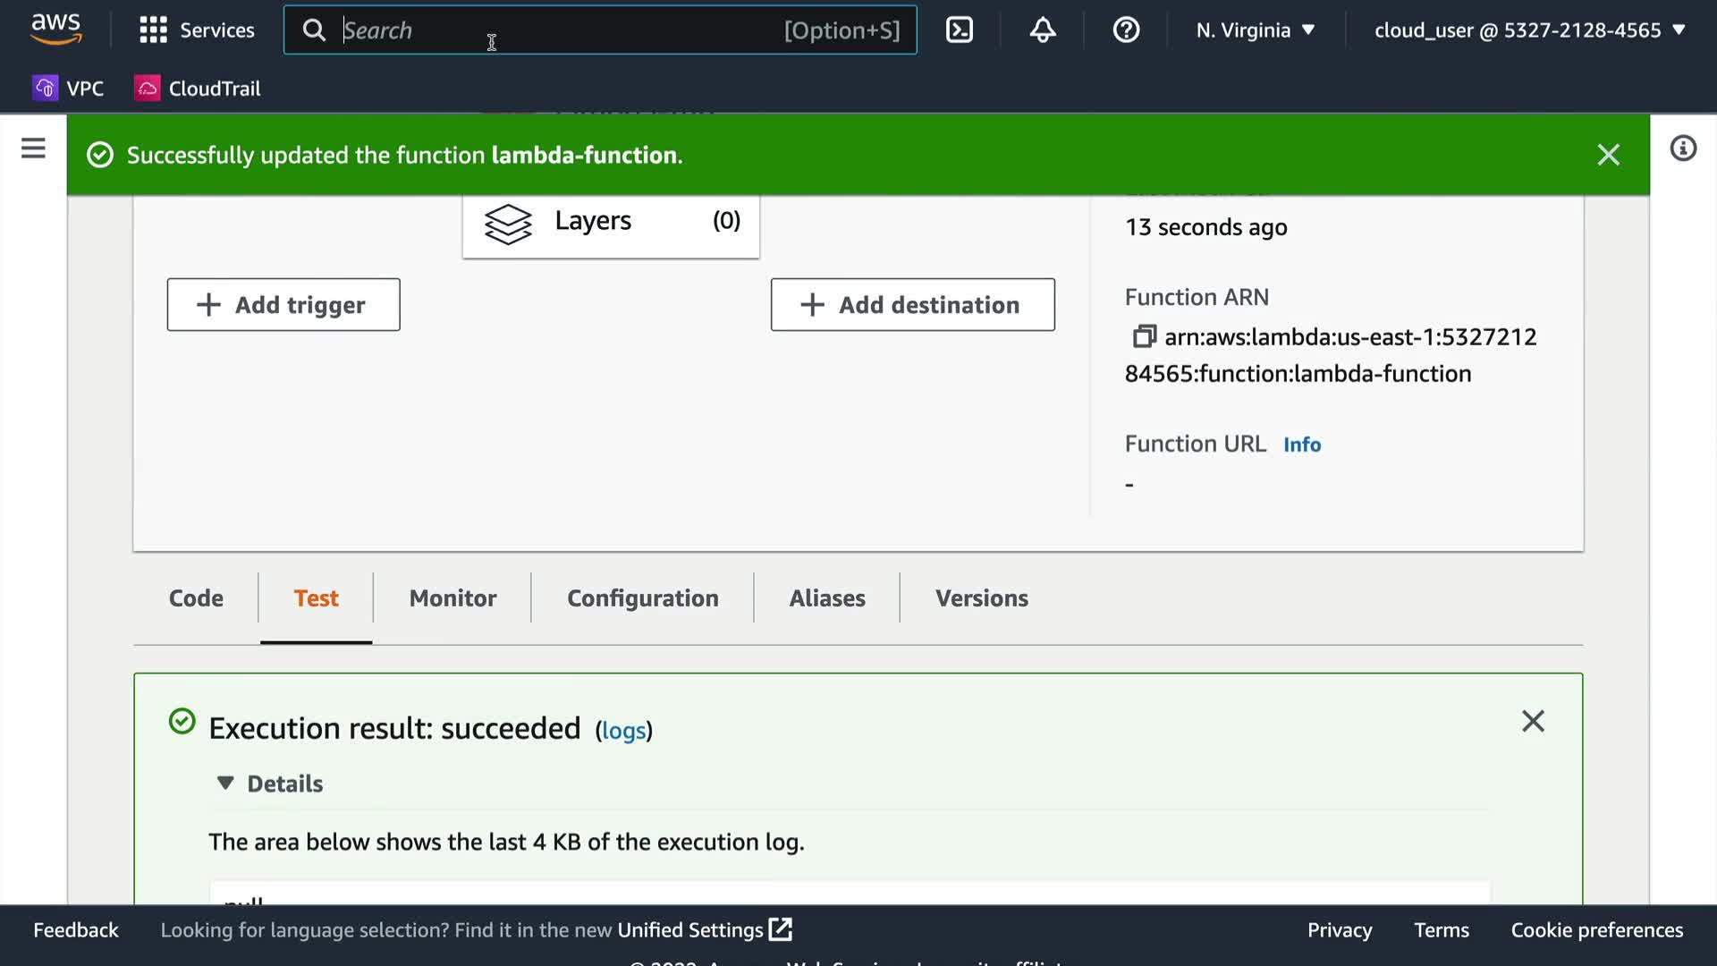Toggle the left hamburger navigation menu

(33, 148)
